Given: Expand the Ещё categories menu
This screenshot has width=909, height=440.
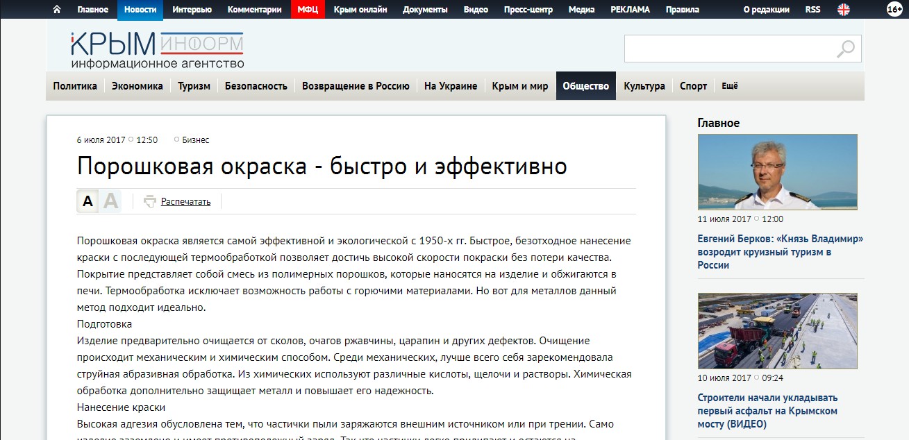Looking at the screenshot, I should pos(730,86).
